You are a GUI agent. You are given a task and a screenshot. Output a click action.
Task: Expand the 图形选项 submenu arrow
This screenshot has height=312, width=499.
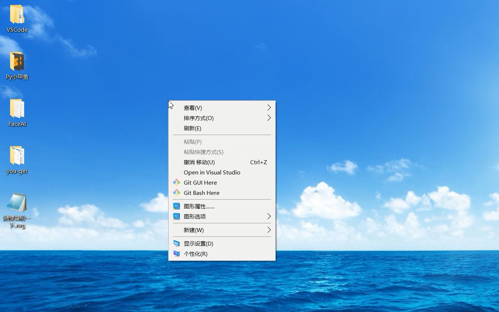coord(269,216)
